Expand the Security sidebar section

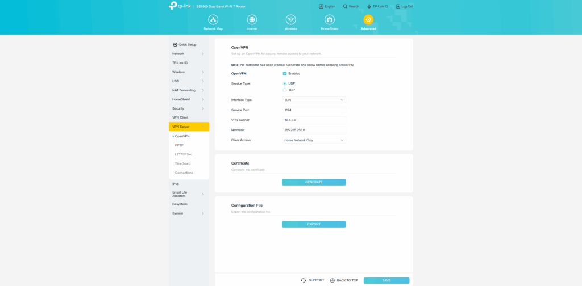[x=203, y=108]
